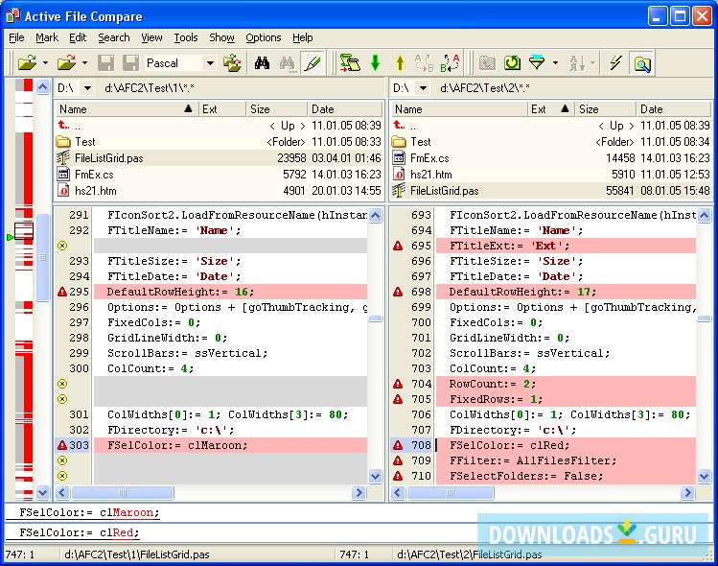Open left file with the green folder icon
This screenshot has height=566, width=718.
click(27, 62)
